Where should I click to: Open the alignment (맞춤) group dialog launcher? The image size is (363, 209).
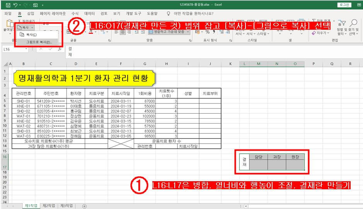pyautogui.click(x=190, y=41)
